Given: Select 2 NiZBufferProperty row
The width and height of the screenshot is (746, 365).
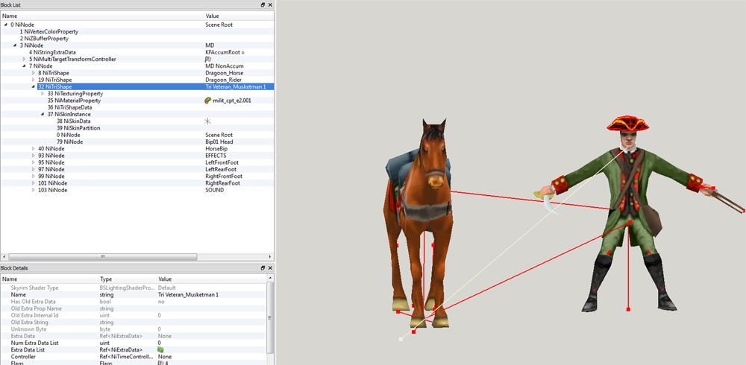Looking at the screenshot, I should click(x=137, y=39).
